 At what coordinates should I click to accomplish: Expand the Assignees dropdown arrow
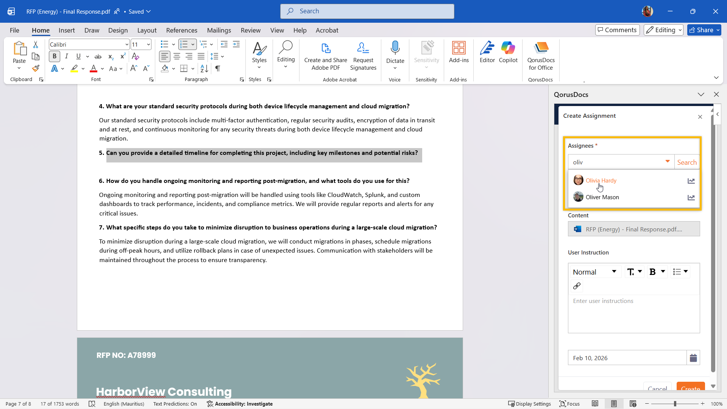pos(668,162)
